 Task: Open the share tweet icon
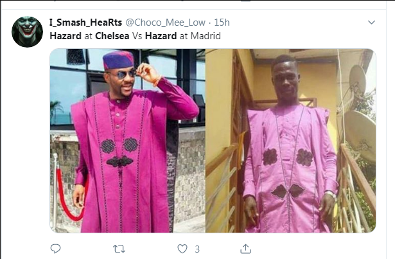click(245, 248)
